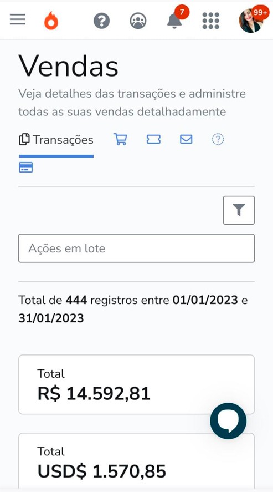273x492 pixels.
Task: Open the user profile avatar
Action: click(x=250, y=21)
